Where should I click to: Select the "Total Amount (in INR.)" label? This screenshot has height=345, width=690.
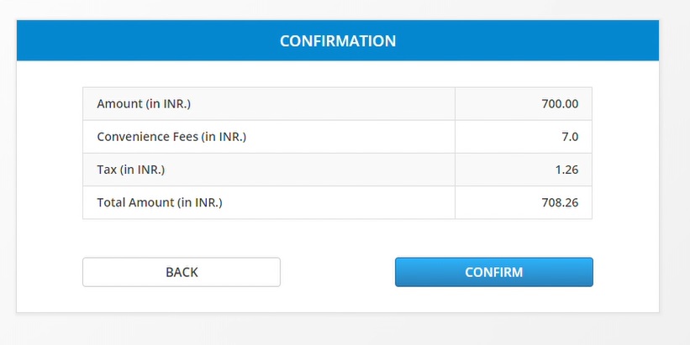tap(160, 202)
